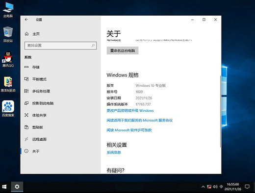Focus the Find a setting (查找设置) field
This screenshot has width=255, height=193.
coord(60,46)
